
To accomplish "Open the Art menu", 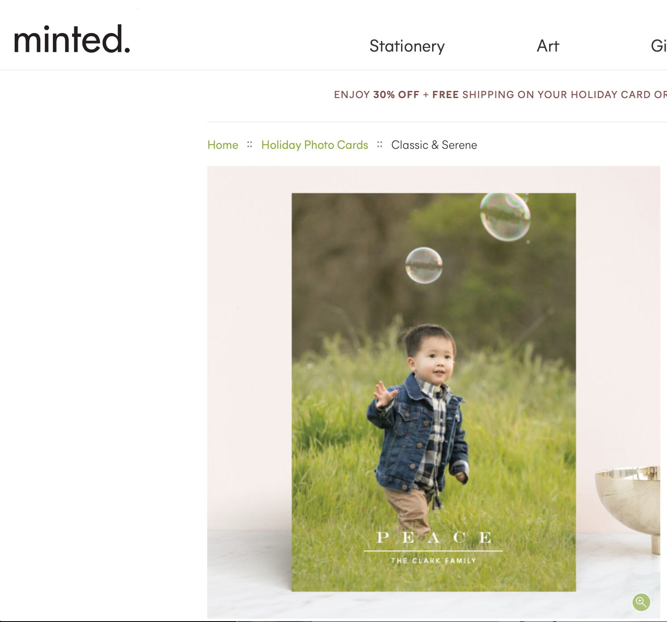I will point(548,46).
